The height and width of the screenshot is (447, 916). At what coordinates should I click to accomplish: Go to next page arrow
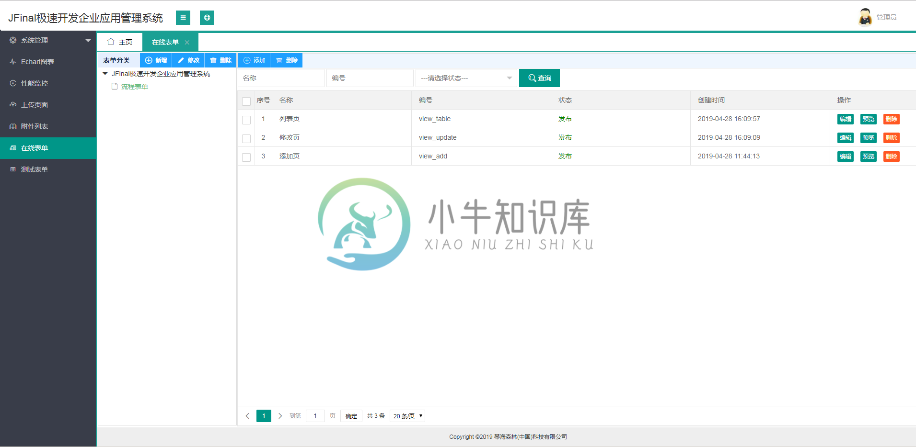pos(280,416)
